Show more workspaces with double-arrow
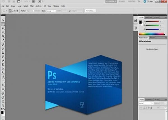The image size is (168, 120). pos(139,1)
